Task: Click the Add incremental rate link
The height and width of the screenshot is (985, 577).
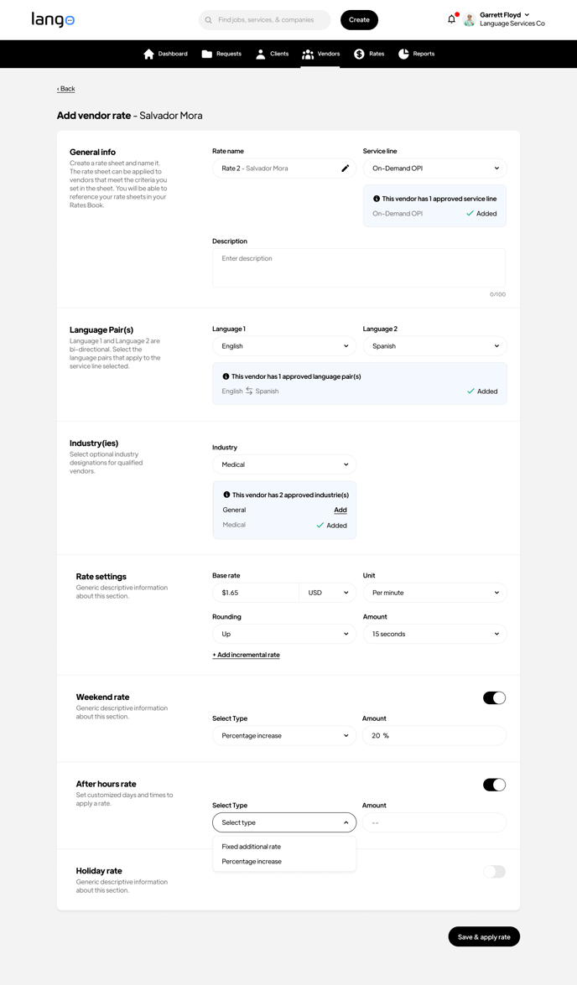Action: click(x=246, y=655)
